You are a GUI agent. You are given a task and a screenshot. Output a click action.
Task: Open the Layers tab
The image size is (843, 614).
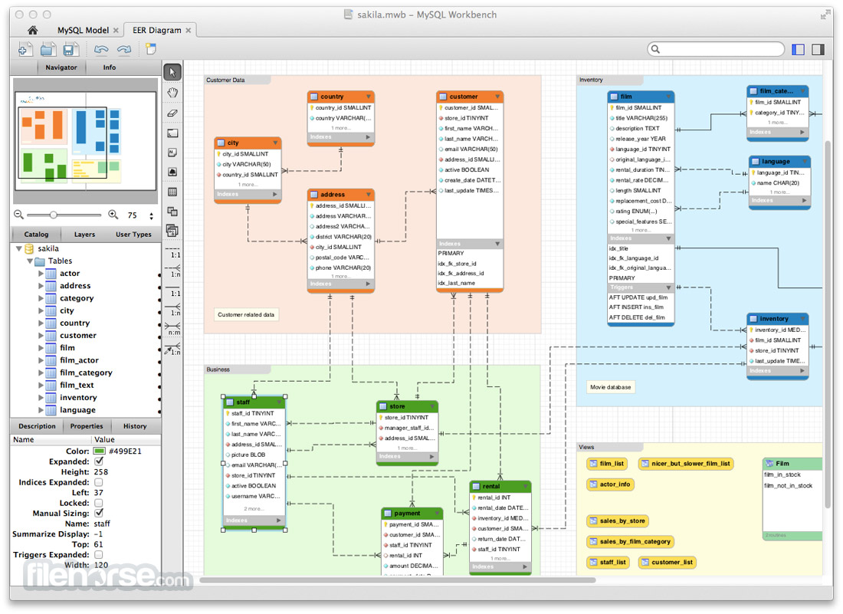(84, 235)
